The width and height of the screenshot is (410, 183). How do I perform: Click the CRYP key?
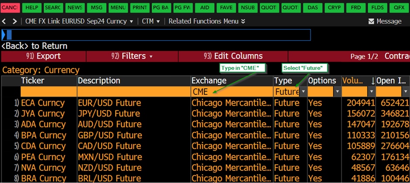(x=334, y=8)
